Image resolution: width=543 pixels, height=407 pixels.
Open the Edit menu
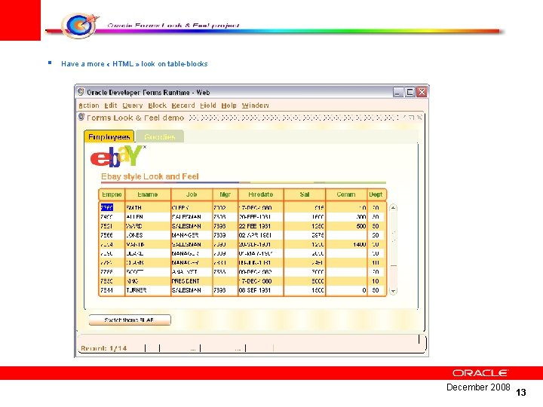tap(111, 106)
